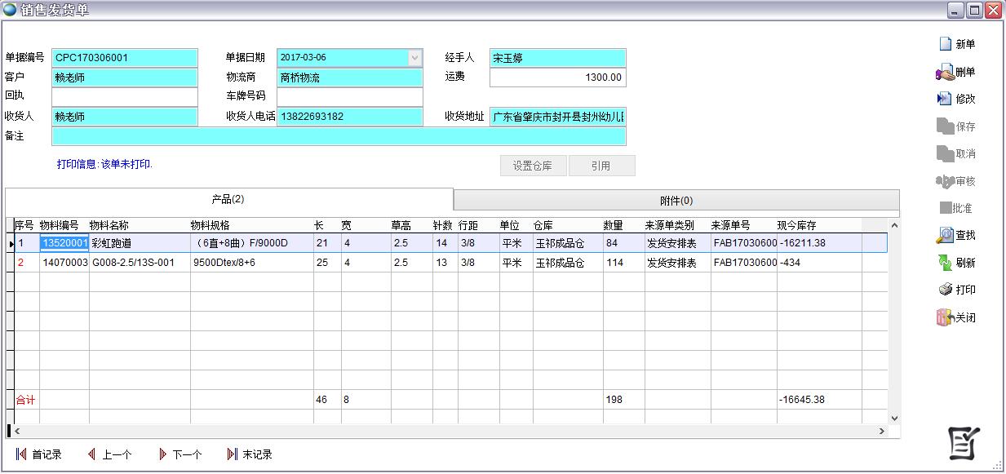Click the 刷新 (refresh) icon
The image size is (1006, 474).
coord(945,263)
